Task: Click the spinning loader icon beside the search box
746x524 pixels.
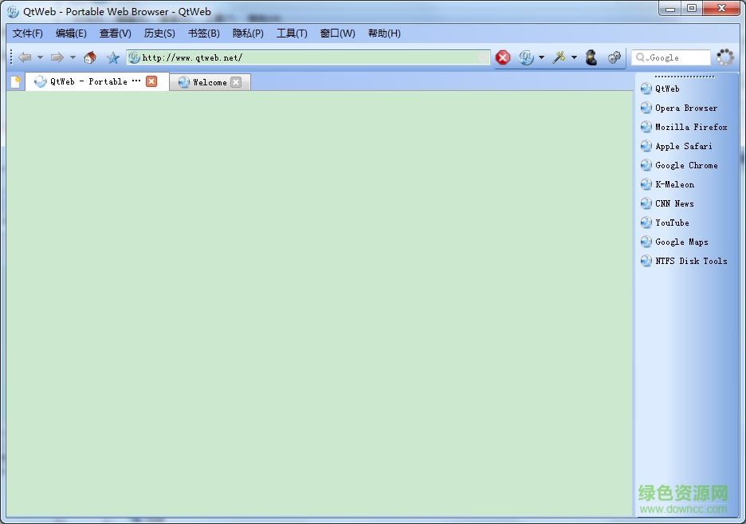Action: pos(724,57)
